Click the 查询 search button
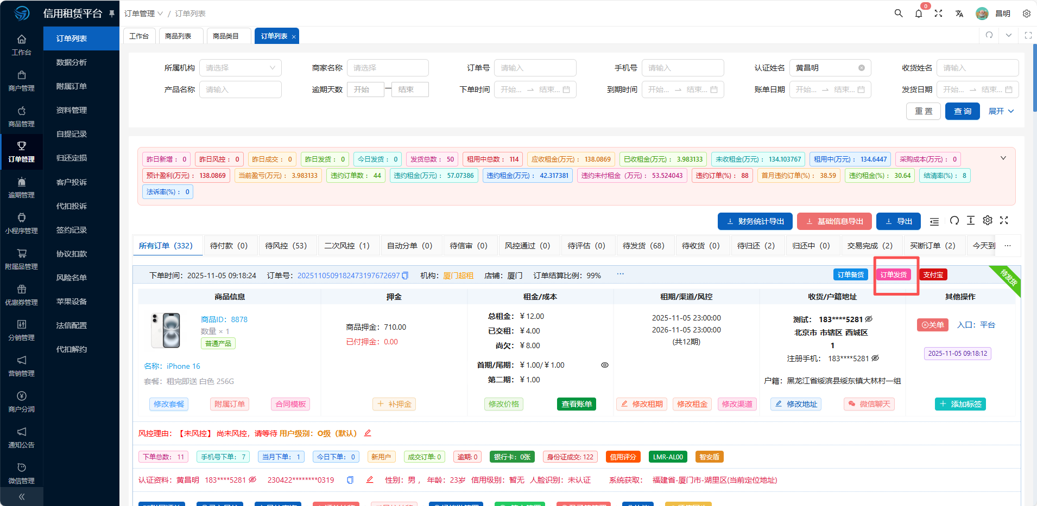1037x506 pixels. (x=962, y=111)
